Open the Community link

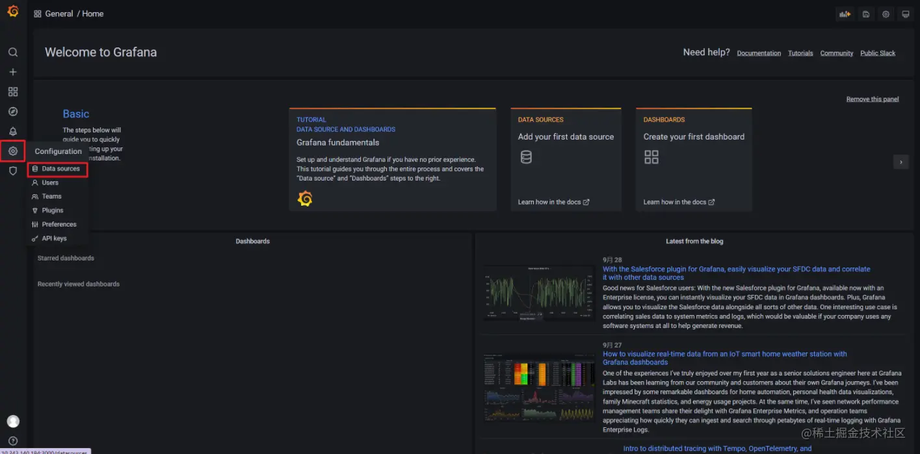(x=837, y=53)
